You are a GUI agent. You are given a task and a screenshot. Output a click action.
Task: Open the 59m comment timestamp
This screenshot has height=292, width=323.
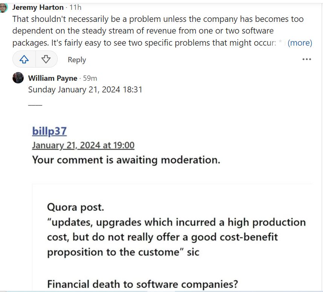point(90,78)
